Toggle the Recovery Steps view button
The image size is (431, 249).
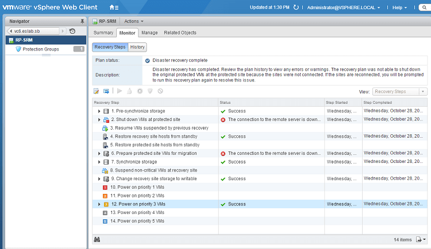point(110,47)
